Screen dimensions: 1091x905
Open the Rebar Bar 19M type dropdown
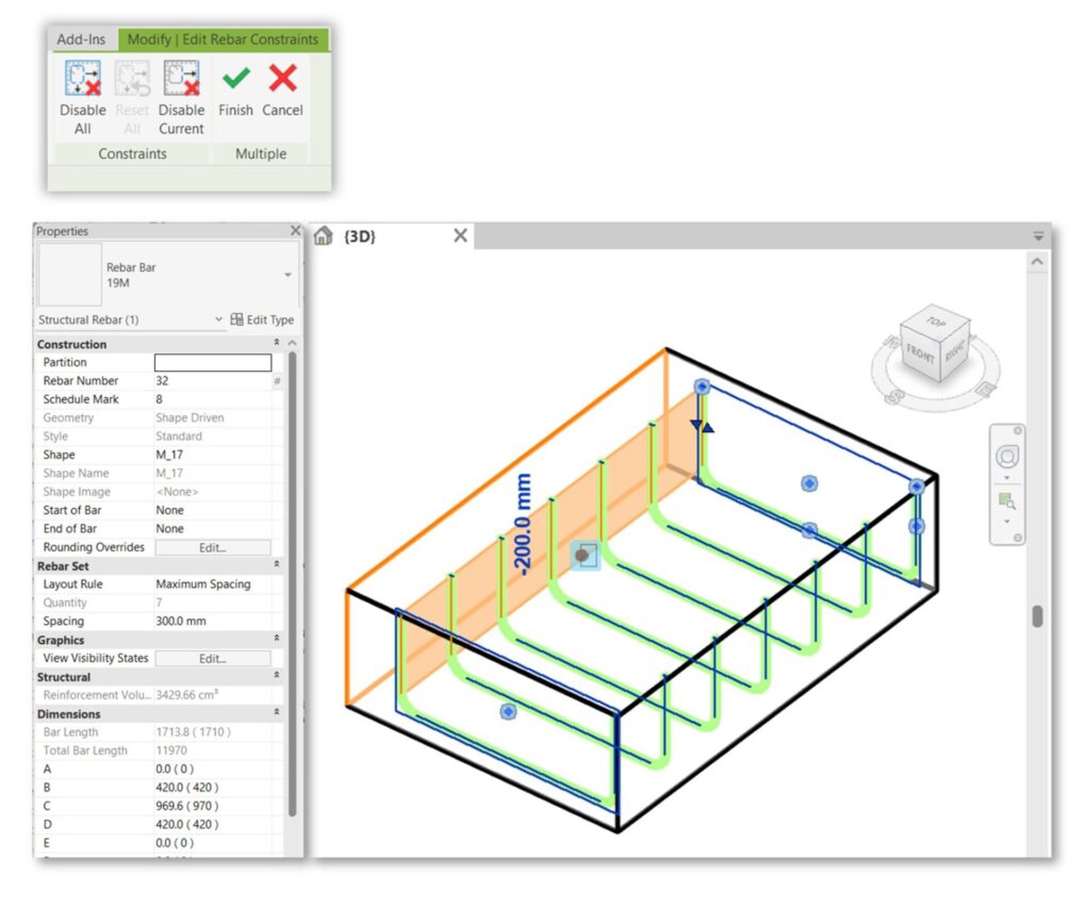[x=288, y=274]
